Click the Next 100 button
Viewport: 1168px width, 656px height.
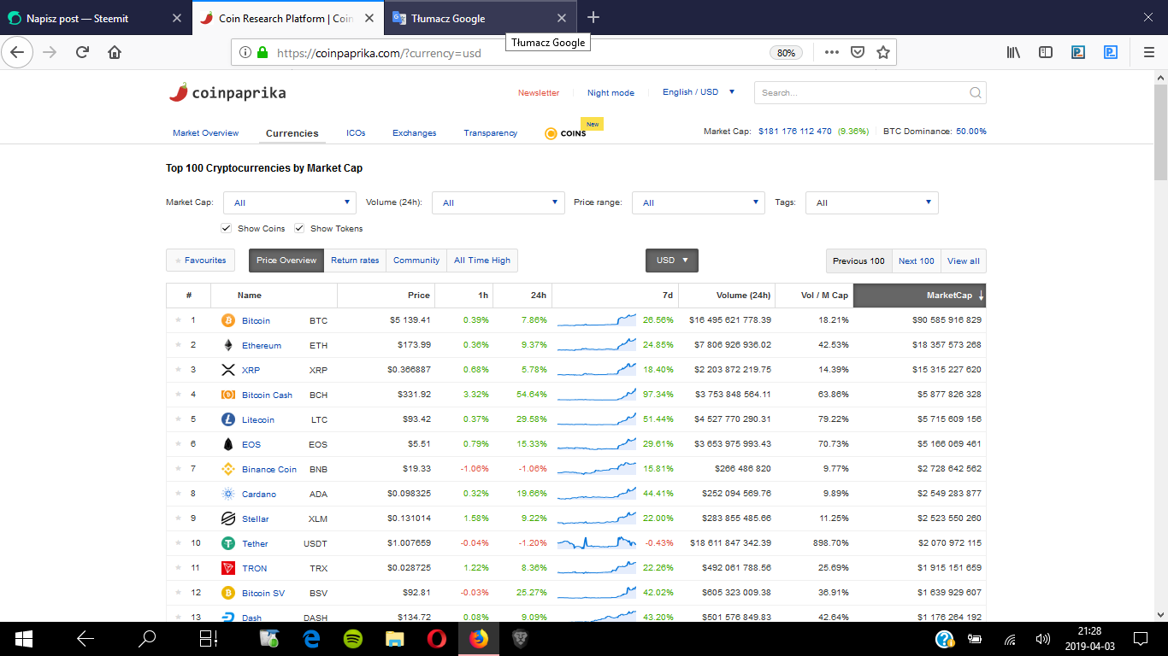click(x=916, y=261)
